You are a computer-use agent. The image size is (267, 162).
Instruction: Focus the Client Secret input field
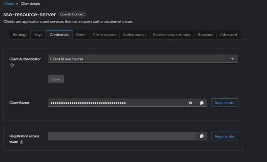[117, 103]
